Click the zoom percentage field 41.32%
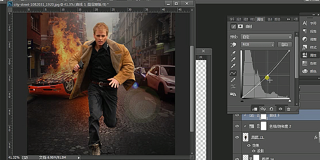The height and width of the screenshot is (160, 320). click(14, 158)
